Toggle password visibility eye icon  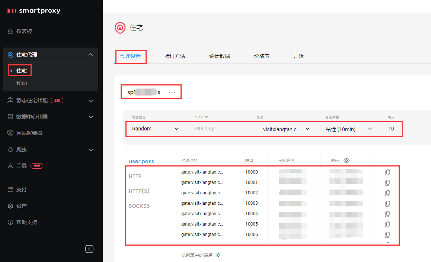(347, 161)
